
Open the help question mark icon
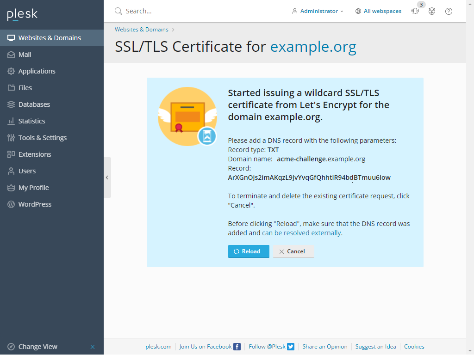tap(449, 11)
